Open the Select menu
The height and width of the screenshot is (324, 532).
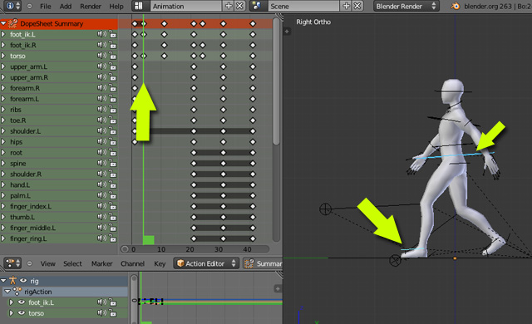click(x=72, y=263)
